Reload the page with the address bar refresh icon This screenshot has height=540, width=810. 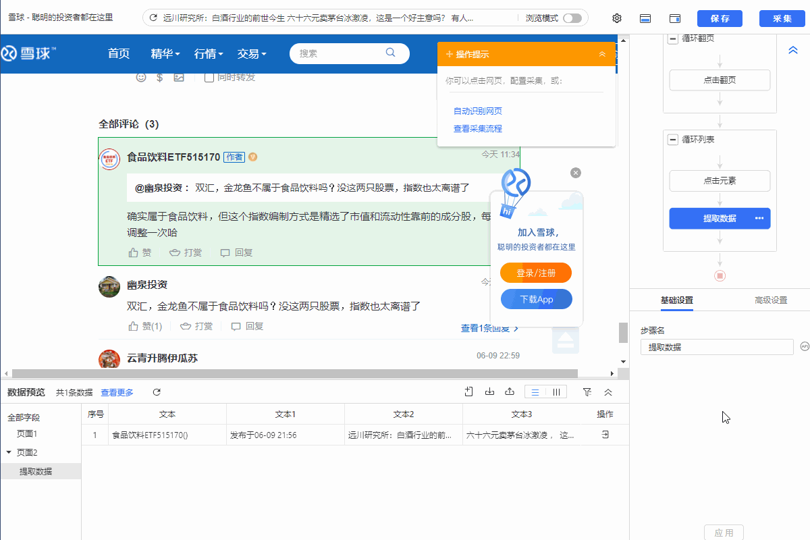click(153, 18)
